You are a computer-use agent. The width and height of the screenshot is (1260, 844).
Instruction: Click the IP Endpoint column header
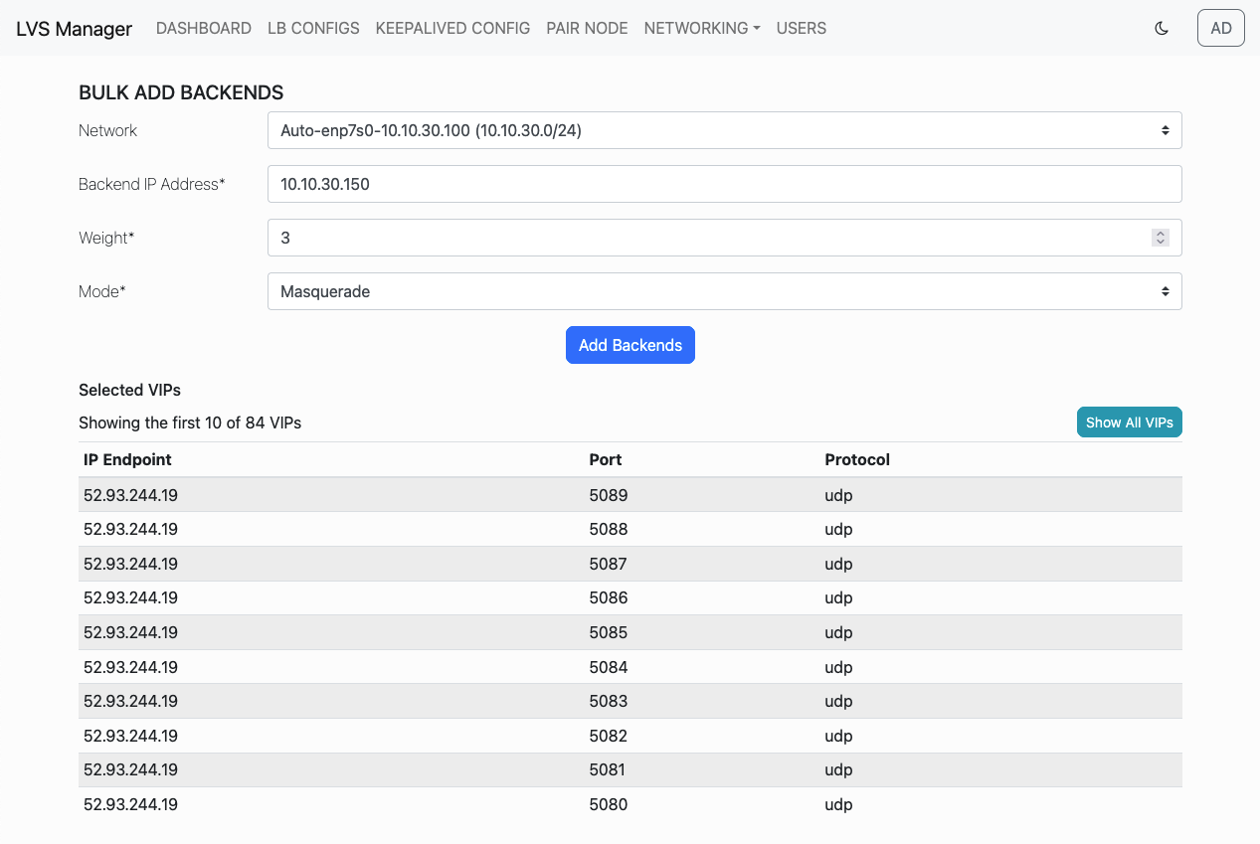(127, 459)
